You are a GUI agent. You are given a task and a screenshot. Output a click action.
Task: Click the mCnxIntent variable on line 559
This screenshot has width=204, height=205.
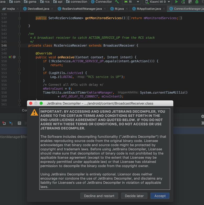point(111,96)
